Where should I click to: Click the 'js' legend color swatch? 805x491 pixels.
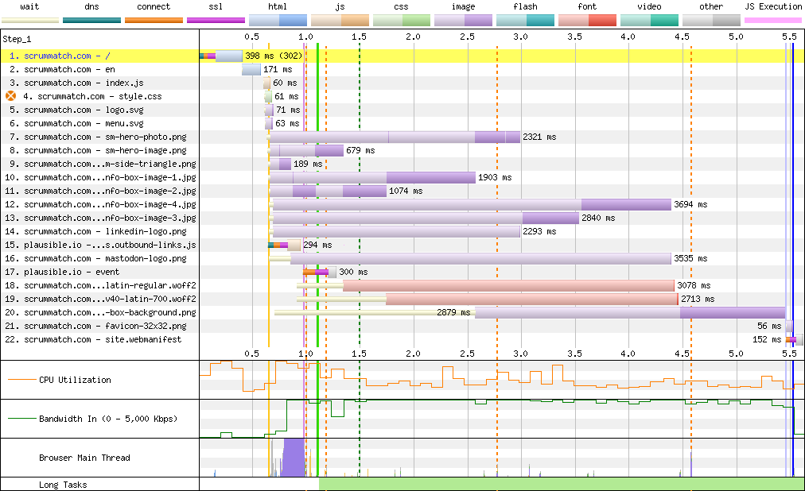pyautogui.click(x=340, y=21)
